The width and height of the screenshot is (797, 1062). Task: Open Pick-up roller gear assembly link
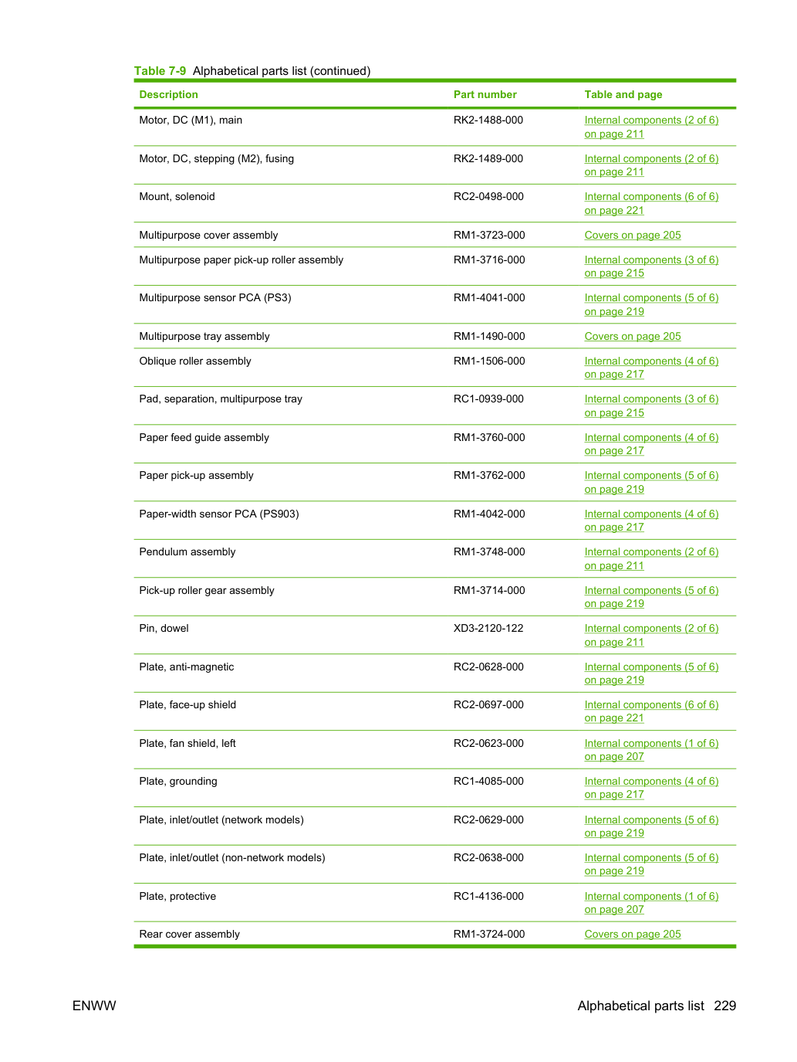[651, 597]
